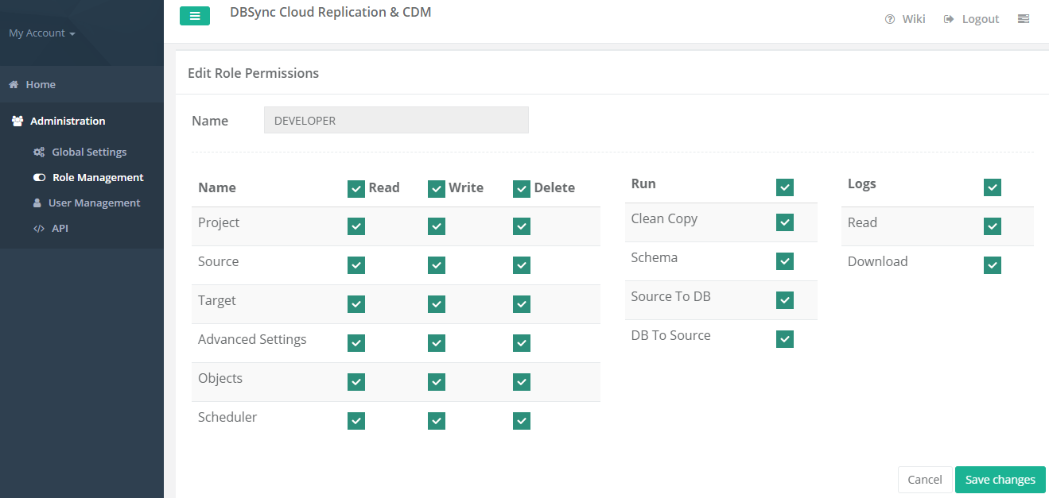Click the green hamburger menu button
This screenshot has width=1049, height=498.
[x=195, y=16]
